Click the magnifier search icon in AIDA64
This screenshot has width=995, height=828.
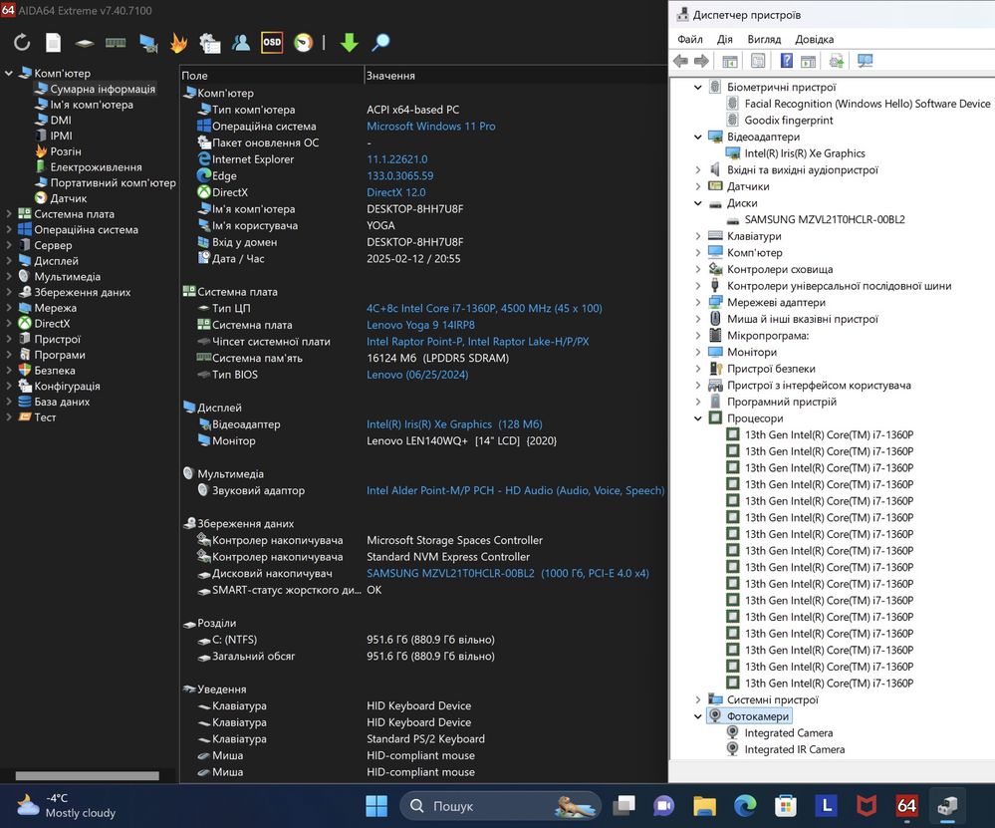[x=380, y=43]
